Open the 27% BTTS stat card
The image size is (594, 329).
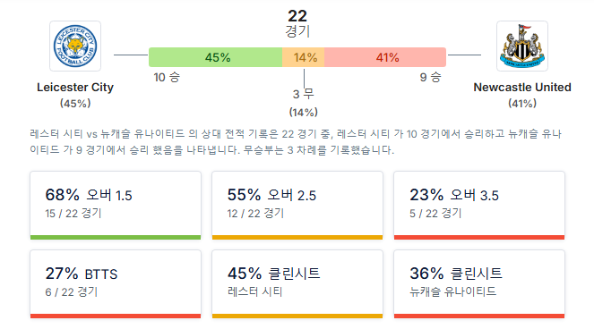(116, 284)
